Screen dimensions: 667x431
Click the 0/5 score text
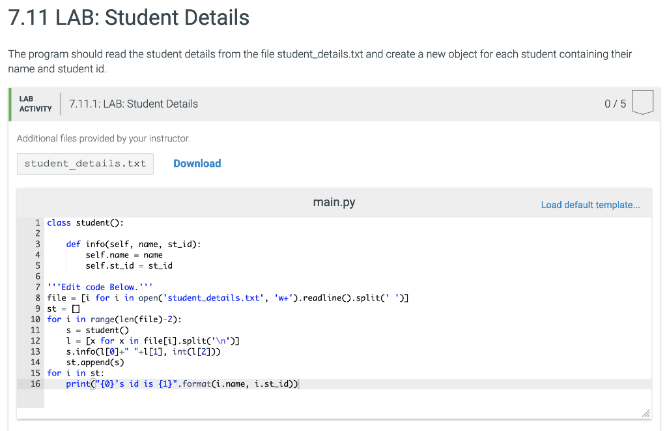click(x=615, y=102)
